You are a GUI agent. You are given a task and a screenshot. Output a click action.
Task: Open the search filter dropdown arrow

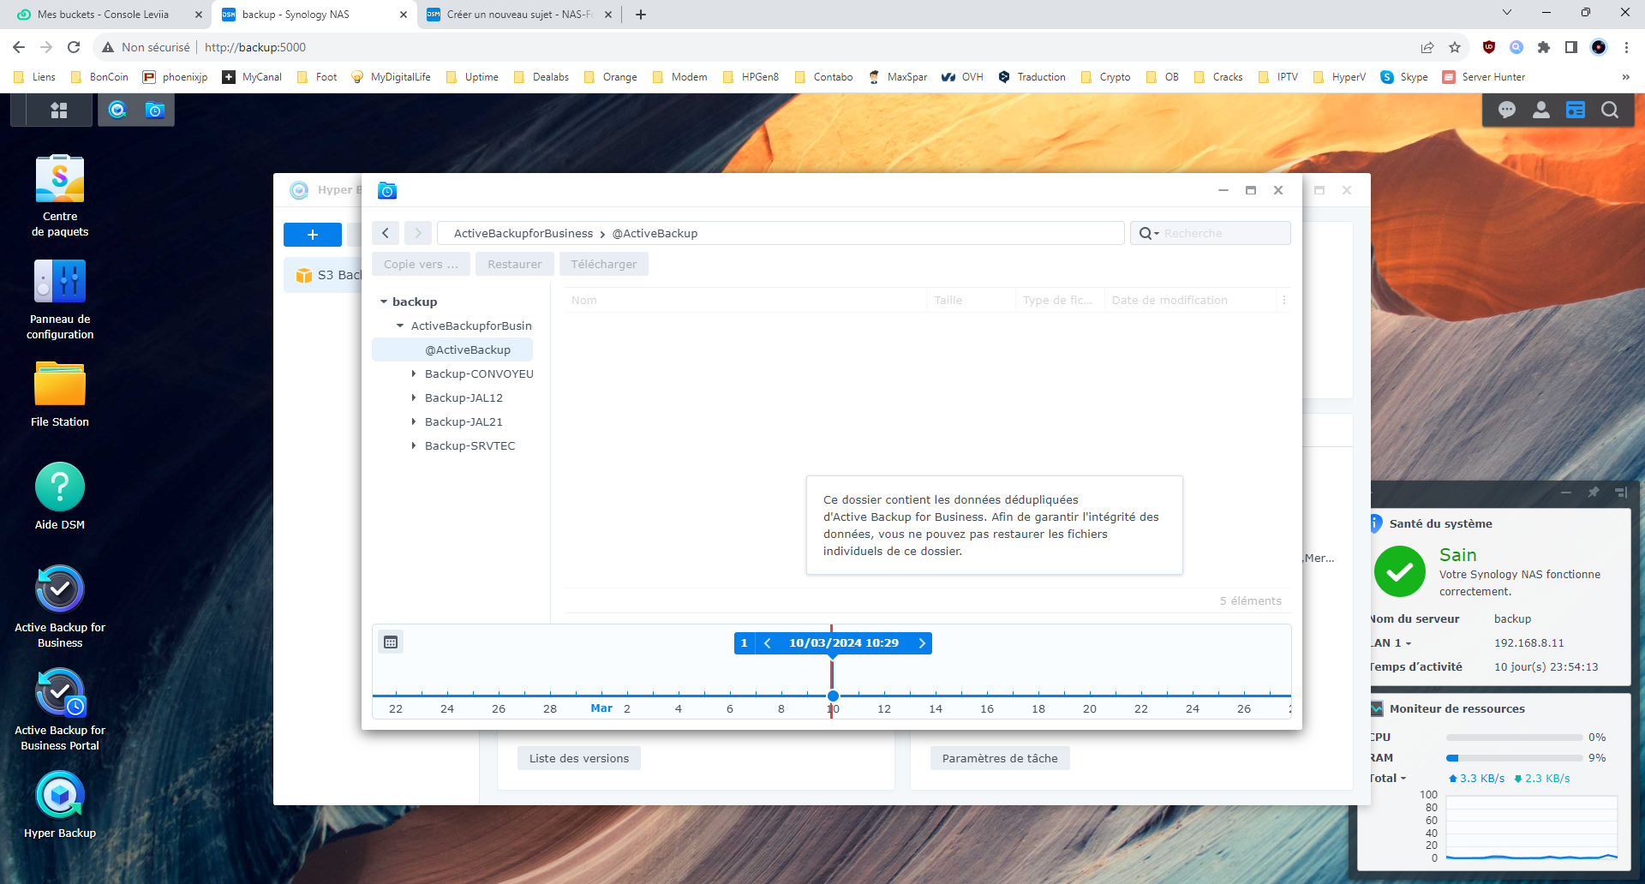coord(1156,234)
